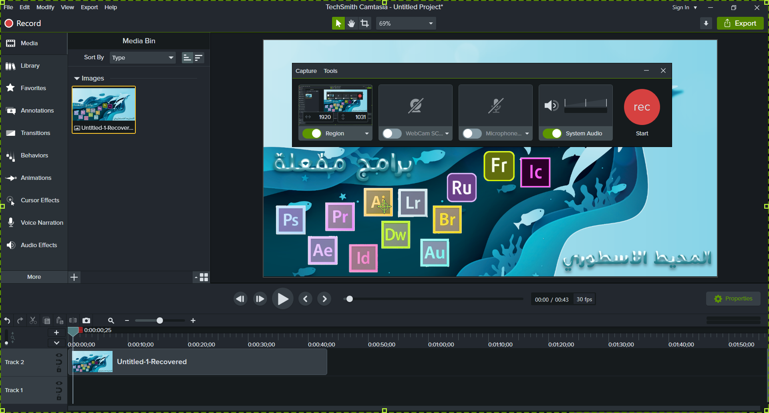Zoom out the timeline with the minus
The image size is (769, 413).
(127, 320)
